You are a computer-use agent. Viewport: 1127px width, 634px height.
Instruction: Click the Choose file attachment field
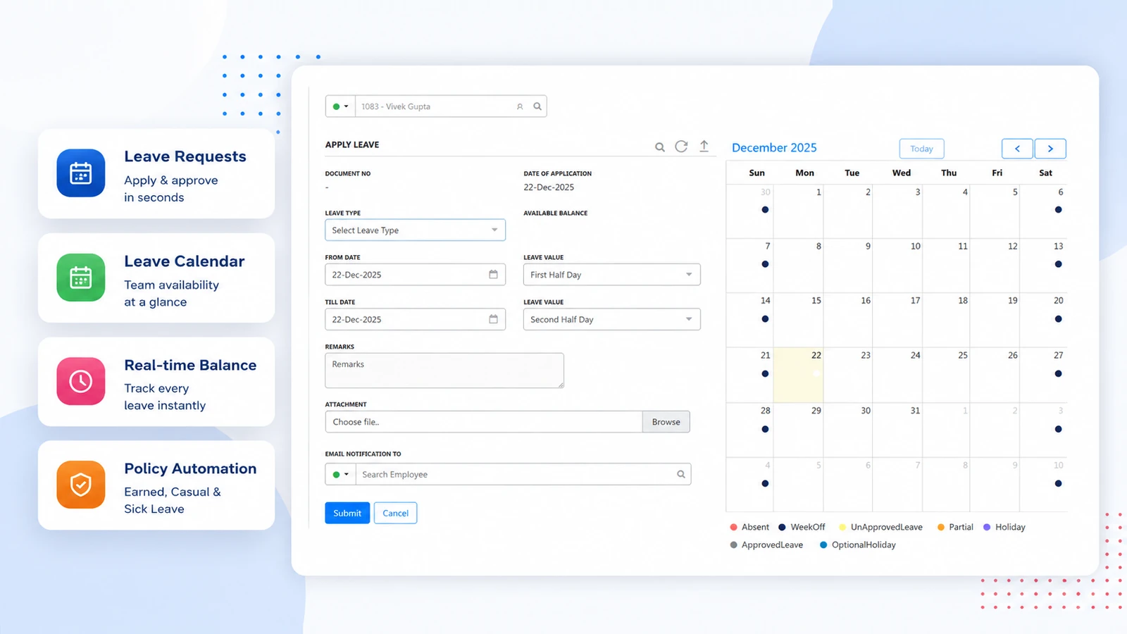pyautogui.click(x=483, y=422)
